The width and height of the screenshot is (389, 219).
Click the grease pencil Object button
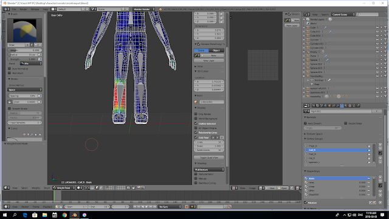coord(216,50)
